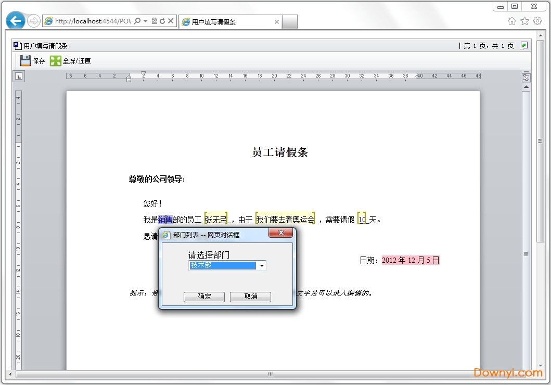551x385 pixels.
Task: Click the back navigation arrow
Action: 15,20
